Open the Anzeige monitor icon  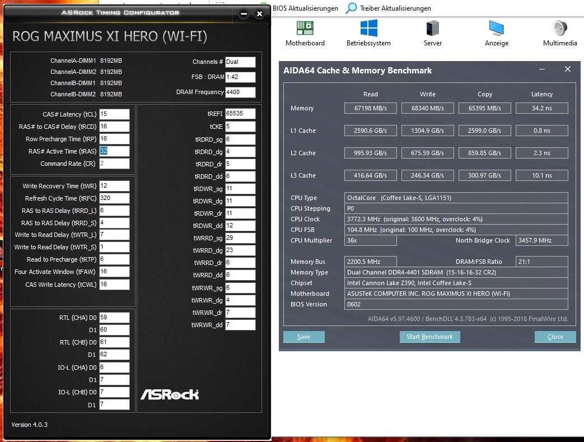coord(497,29)
